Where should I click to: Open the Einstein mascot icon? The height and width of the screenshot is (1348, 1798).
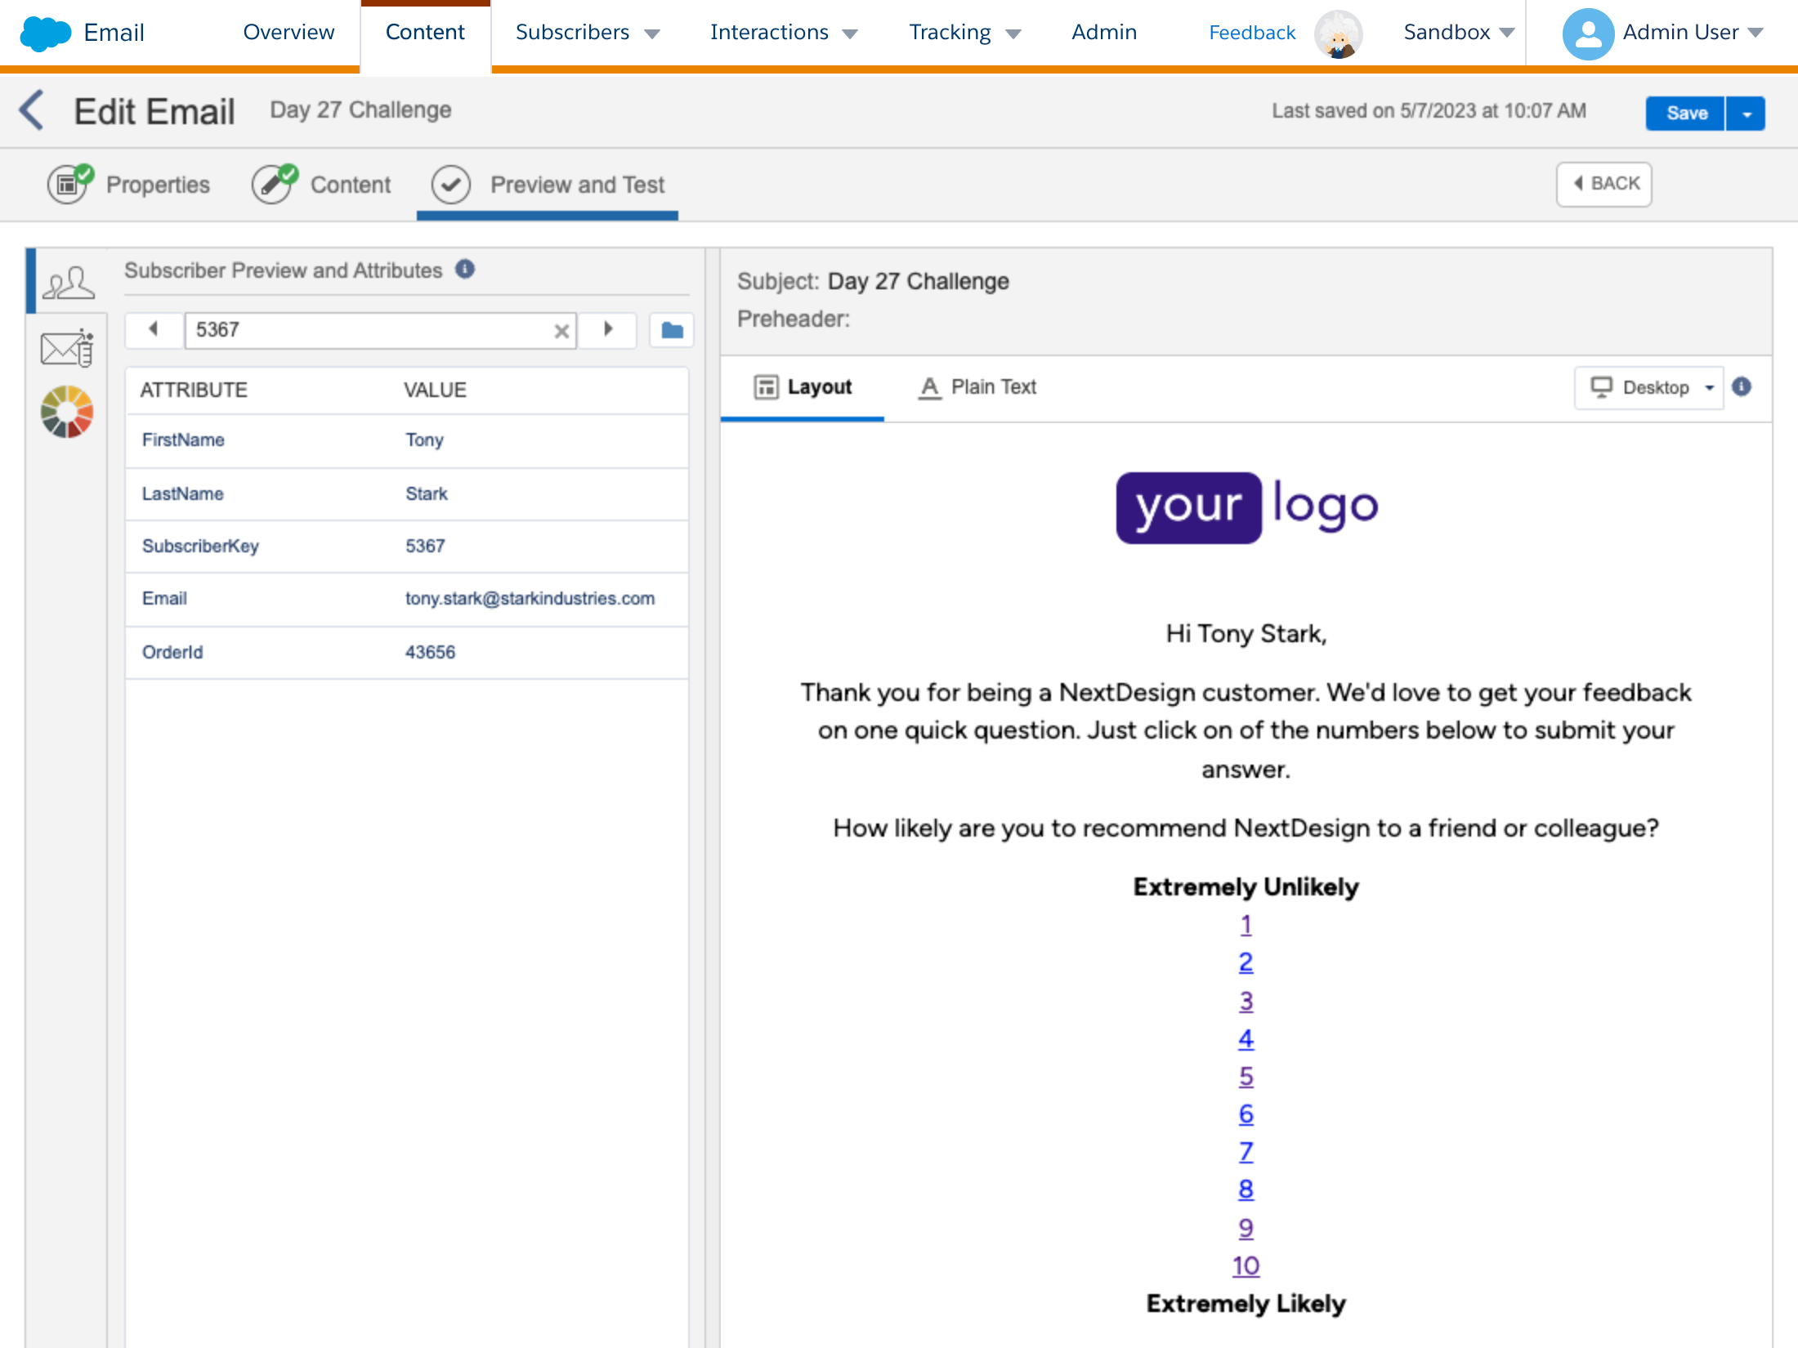1338,33
